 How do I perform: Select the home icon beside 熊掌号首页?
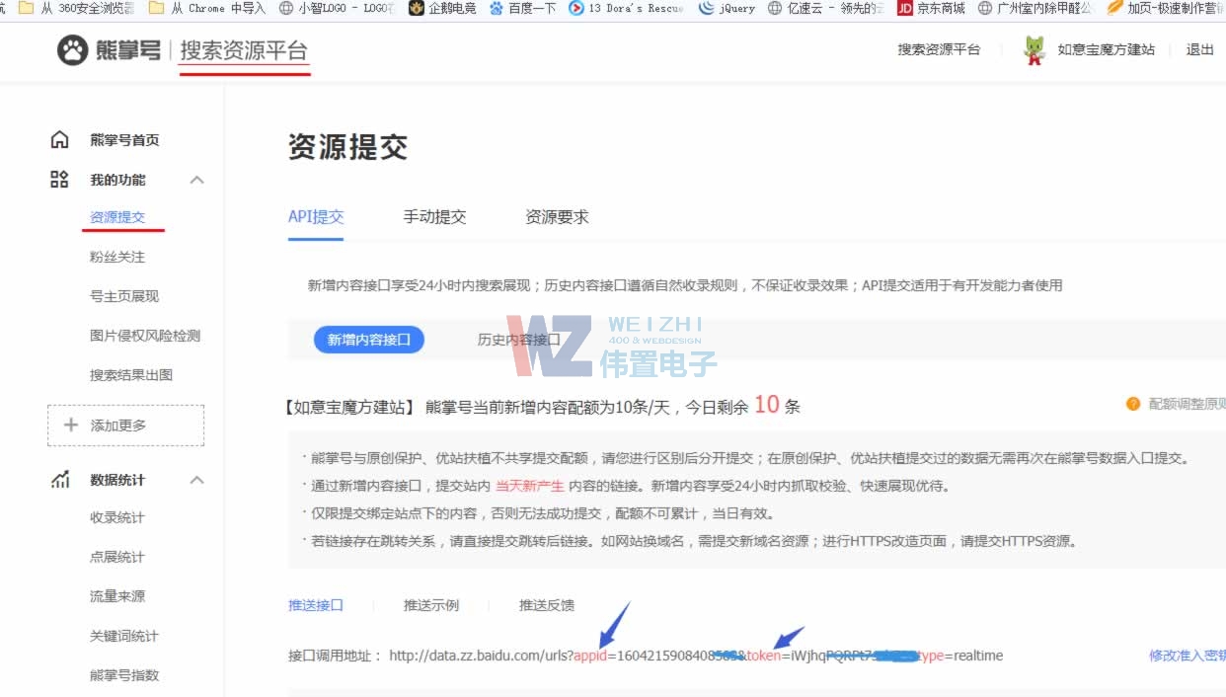(58, 139)
